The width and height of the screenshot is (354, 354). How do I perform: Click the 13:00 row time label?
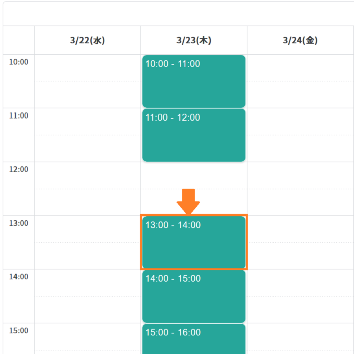(18, 223)
